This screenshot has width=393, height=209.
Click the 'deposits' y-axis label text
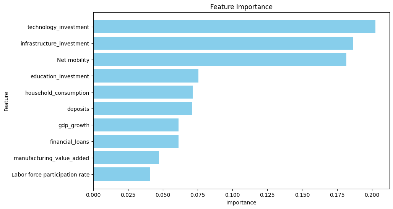pos(78,109)
